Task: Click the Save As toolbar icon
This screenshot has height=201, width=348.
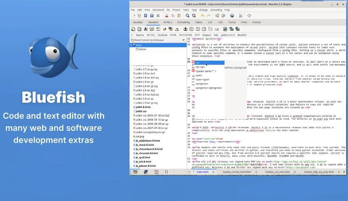Action: pyautogui.click(x=152, y=16)
